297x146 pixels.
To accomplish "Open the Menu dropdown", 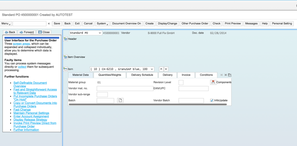I will click(6, 24).
